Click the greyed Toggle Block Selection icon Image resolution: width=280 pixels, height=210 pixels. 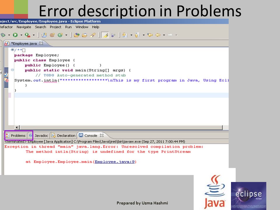[113, 35]
